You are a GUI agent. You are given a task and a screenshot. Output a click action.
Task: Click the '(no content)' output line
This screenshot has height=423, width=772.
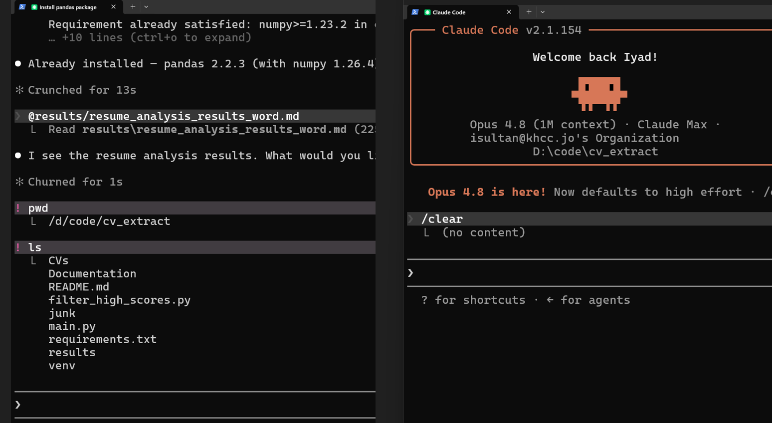pyautogui.click(x=484, y=232)
